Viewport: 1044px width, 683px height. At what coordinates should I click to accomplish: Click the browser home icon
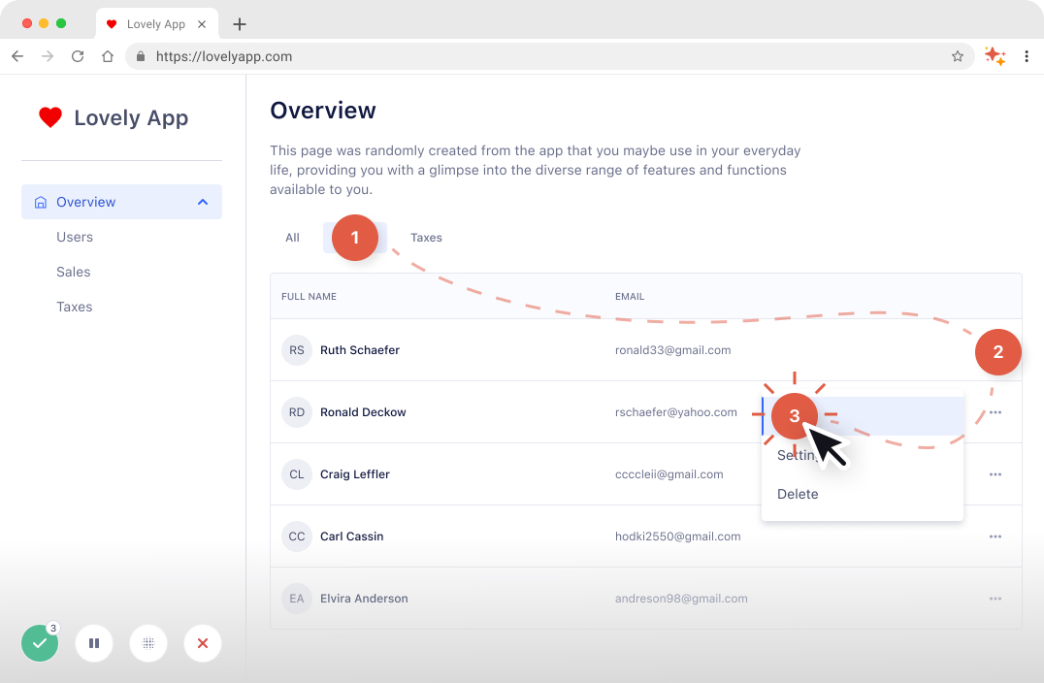click(x=107, y=56)
